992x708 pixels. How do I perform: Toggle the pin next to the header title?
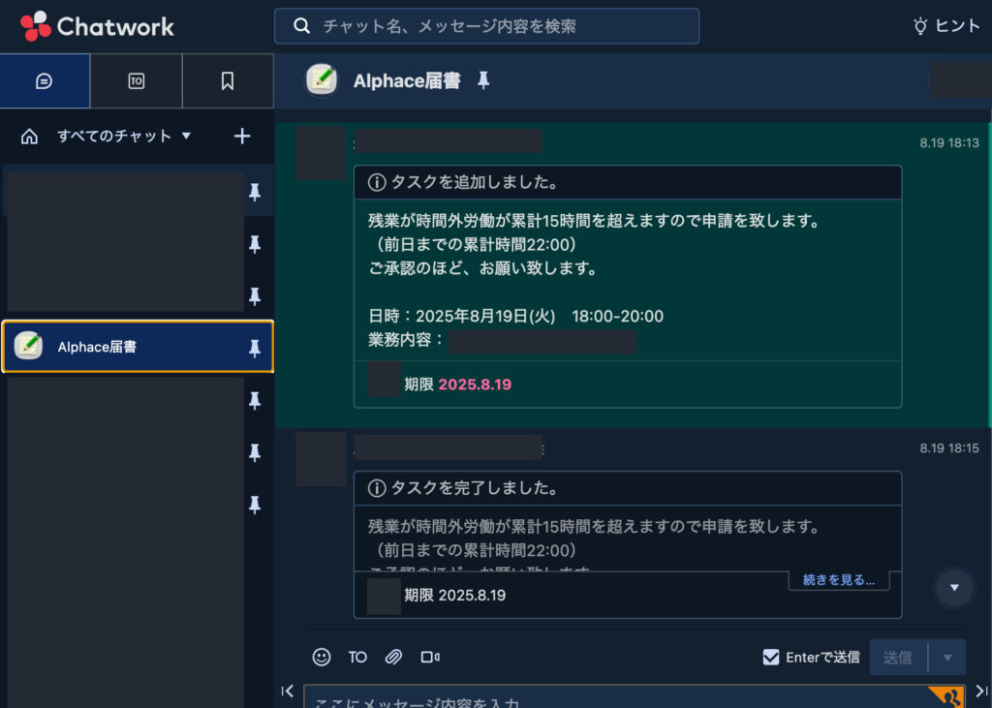pyautogui.click(x=483, y=80)
